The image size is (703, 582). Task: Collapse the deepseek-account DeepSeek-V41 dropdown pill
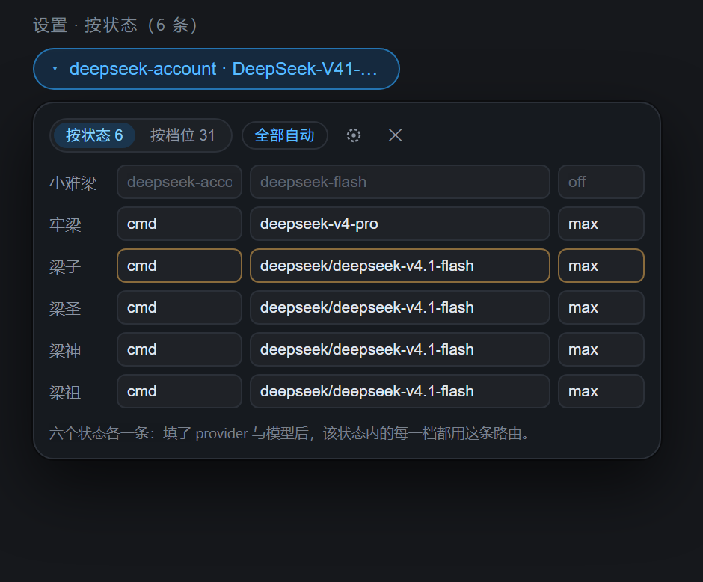click(x=216, y=69)
